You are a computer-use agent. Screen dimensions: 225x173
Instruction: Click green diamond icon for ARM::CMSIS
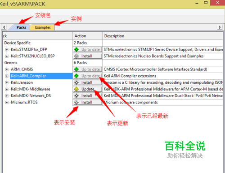[76, 69]
